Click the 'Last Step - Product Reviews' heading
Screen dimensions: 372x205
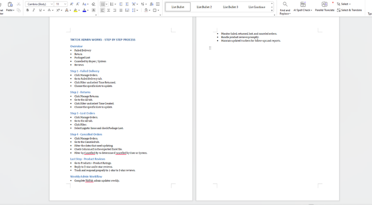[x=88, y=159]
